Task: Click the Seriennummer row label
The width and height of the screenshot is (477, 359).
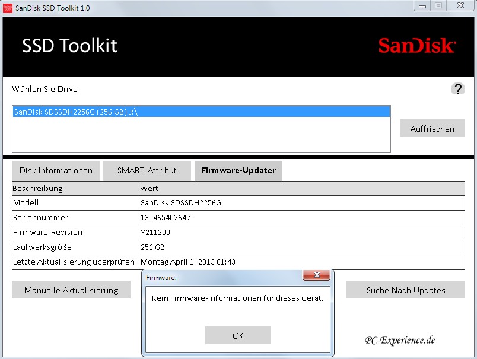Action: click(40, 218)
